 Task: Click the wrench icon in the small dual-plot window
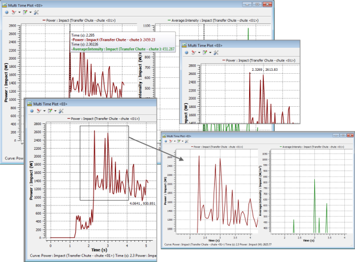(x=185, y=142)
